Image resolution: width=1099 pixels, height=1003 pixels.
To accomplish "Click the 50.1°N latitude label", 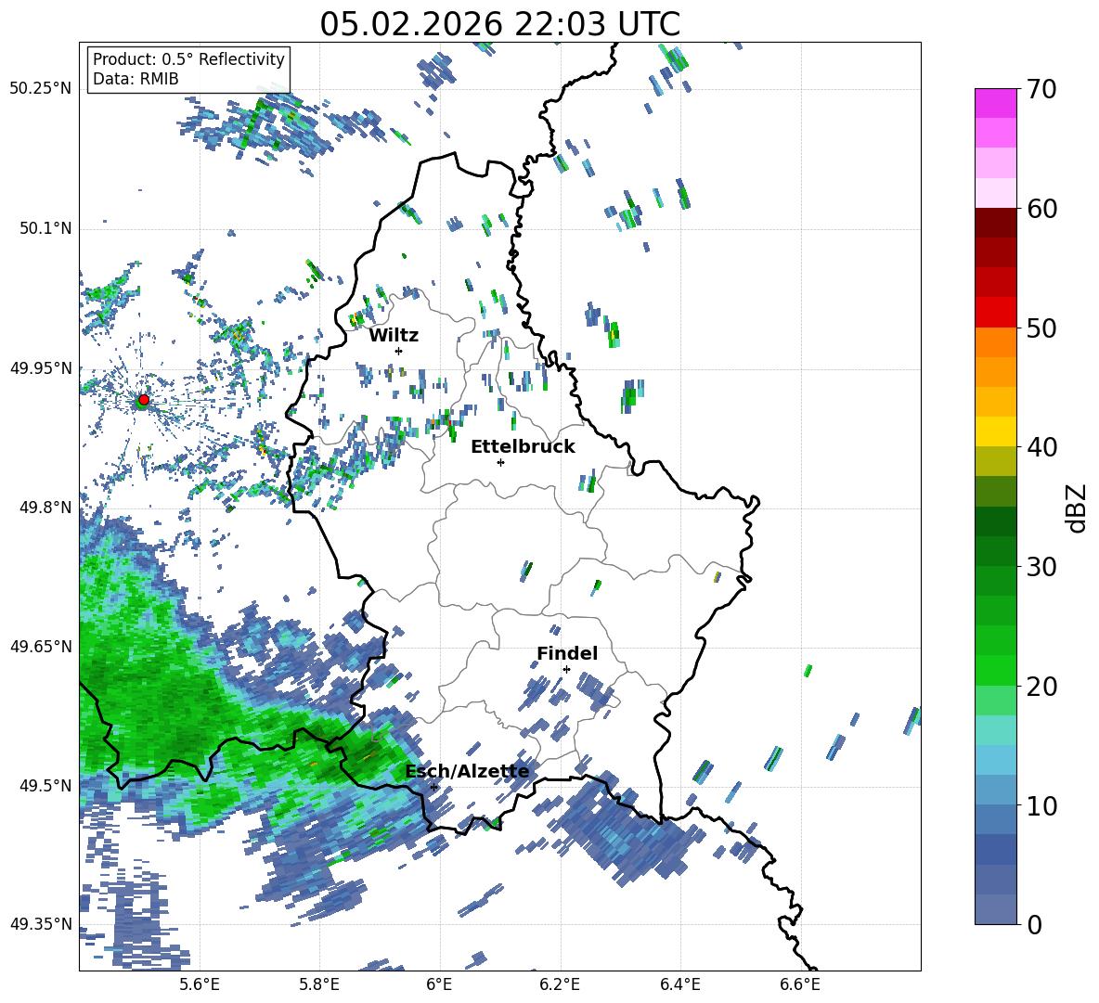I will pos(45,228).
